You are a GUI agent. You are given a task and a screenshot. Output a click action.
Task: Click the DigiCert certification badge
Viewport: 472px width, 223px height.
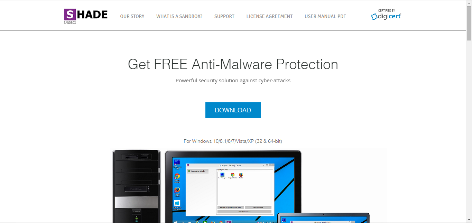click(386, 15)
